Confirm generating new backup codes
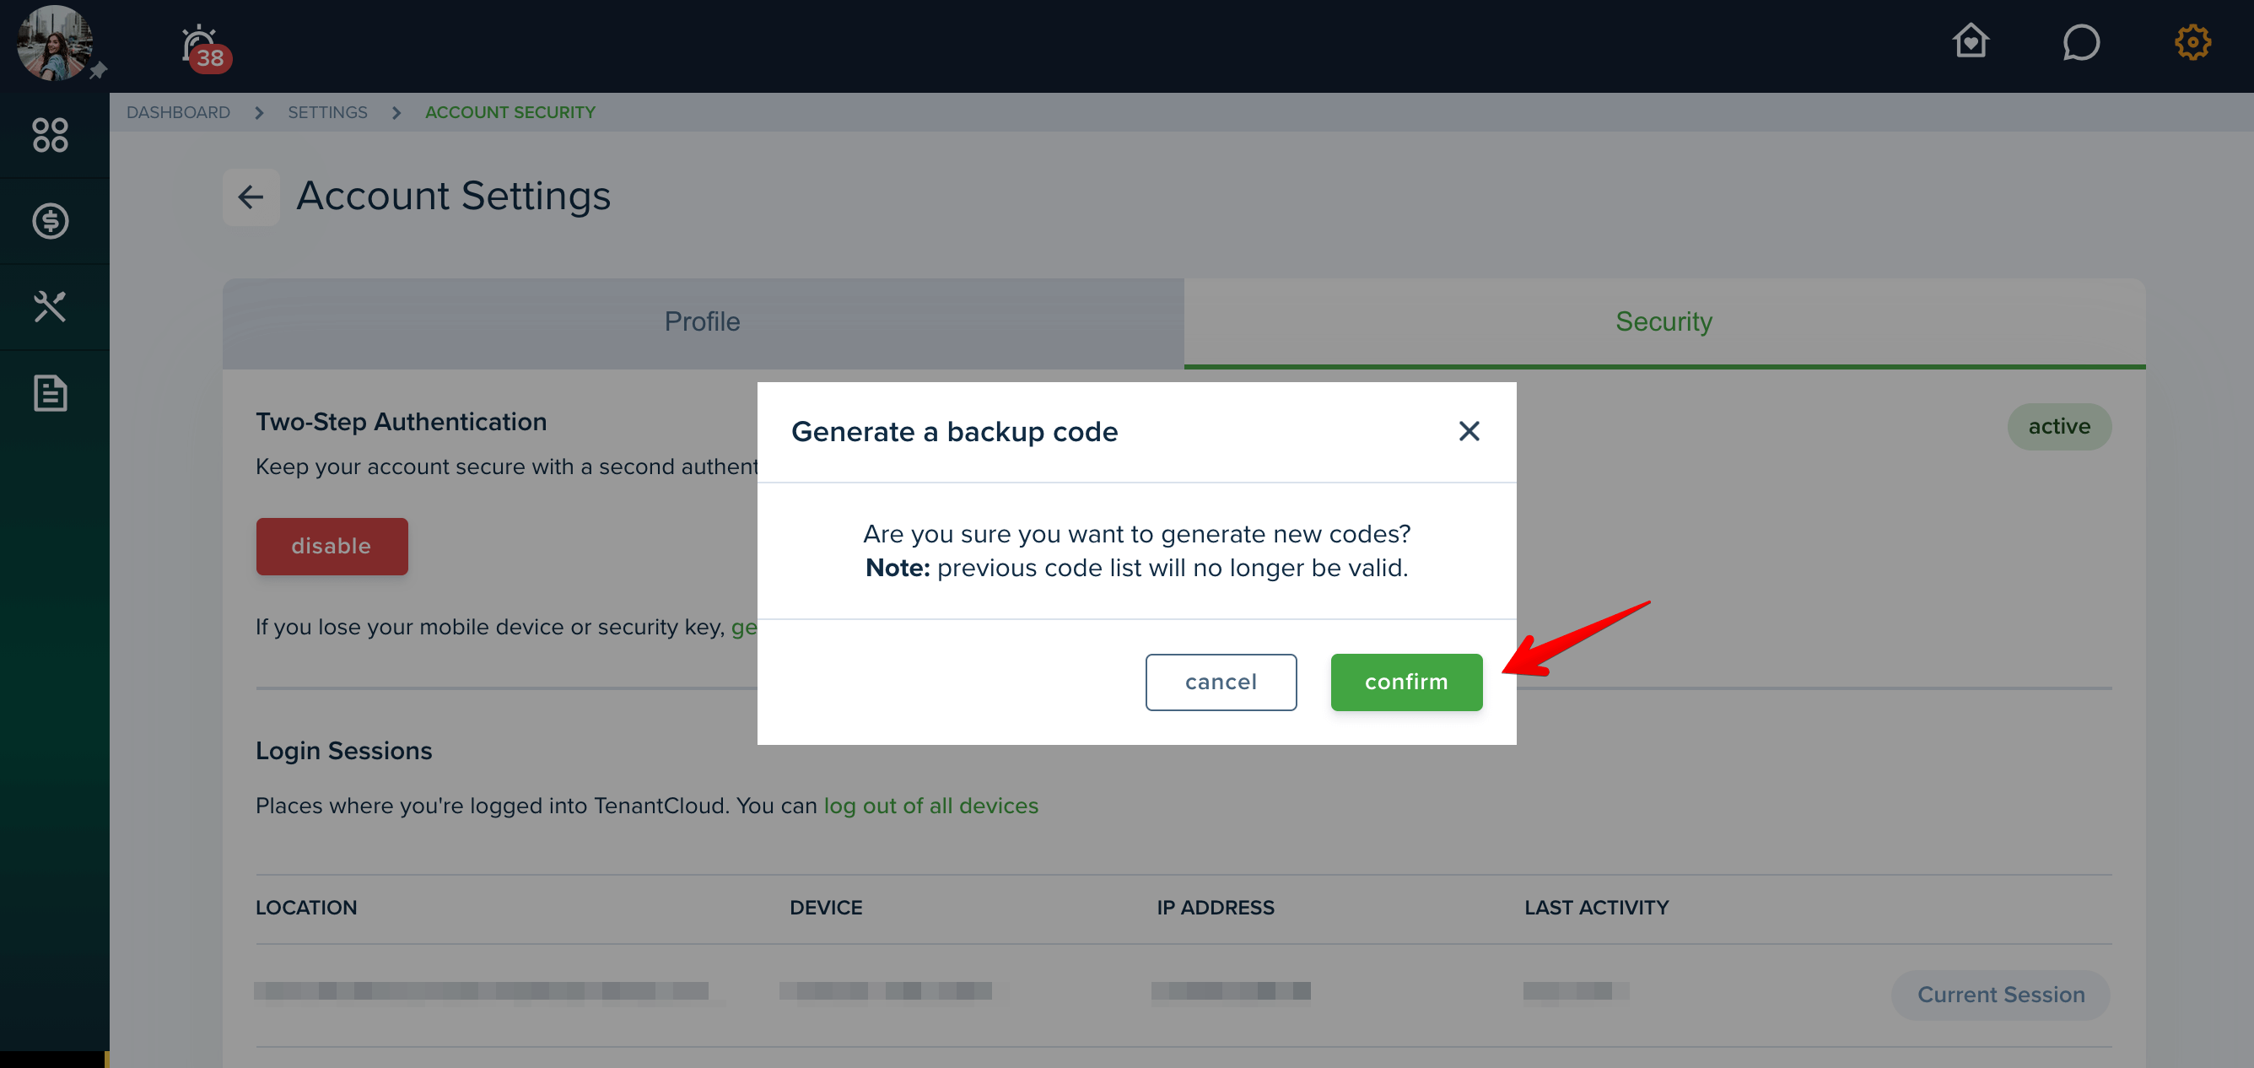Image resolution: width=2254 pixels, height=1068 pixels. pos(1406,682)
